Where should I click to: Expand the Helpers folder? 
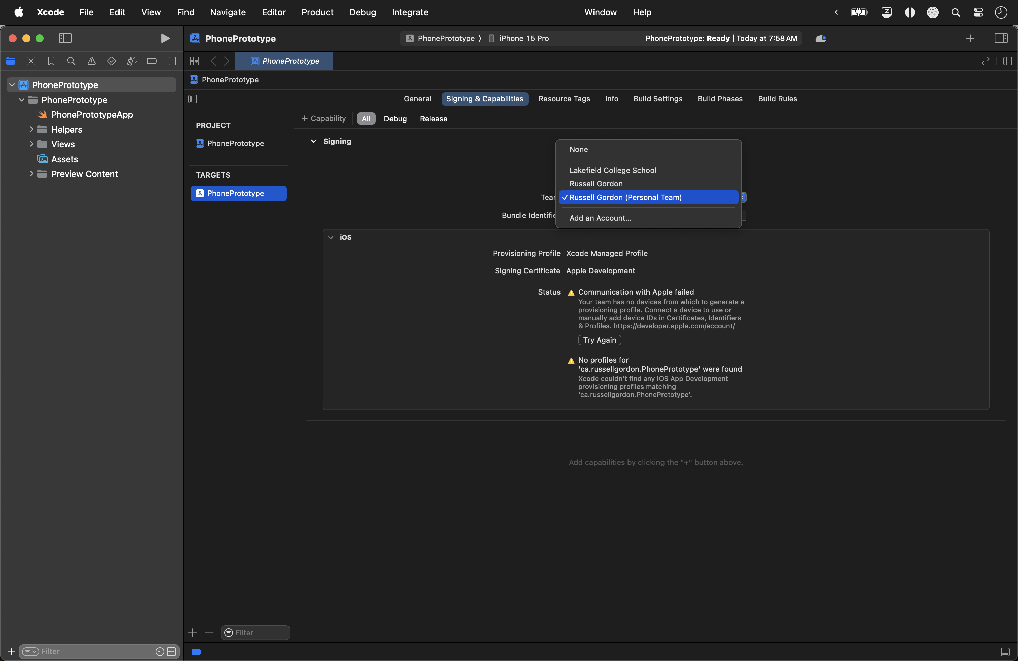point(31,129)
